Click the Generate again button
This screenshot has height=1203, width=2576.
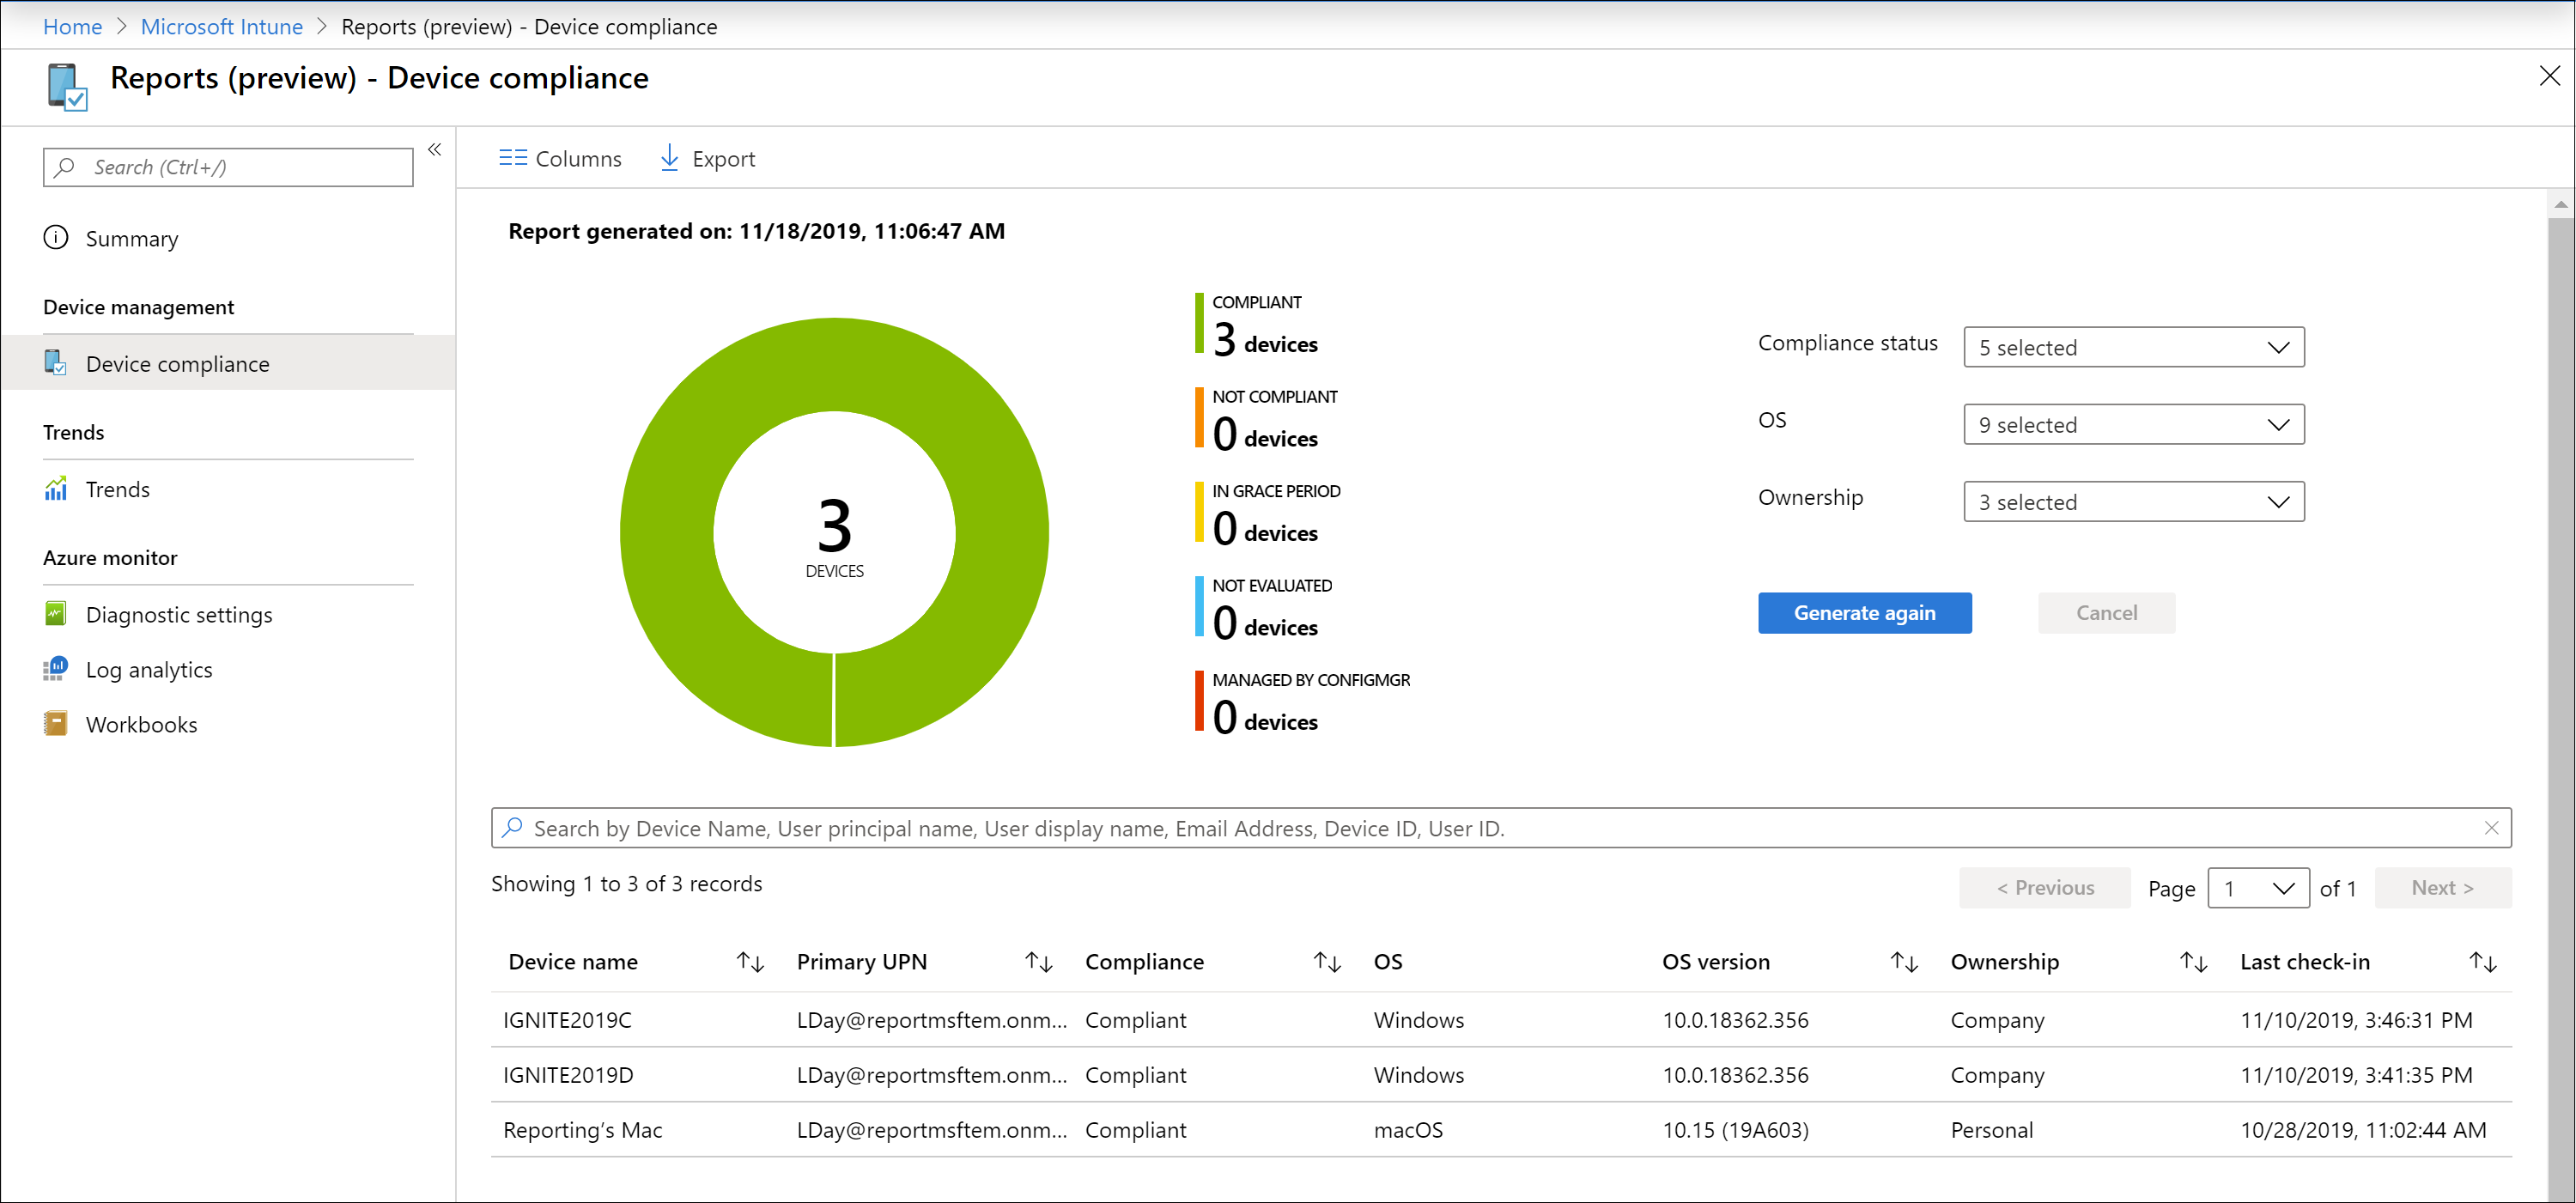click(1865, 611)
